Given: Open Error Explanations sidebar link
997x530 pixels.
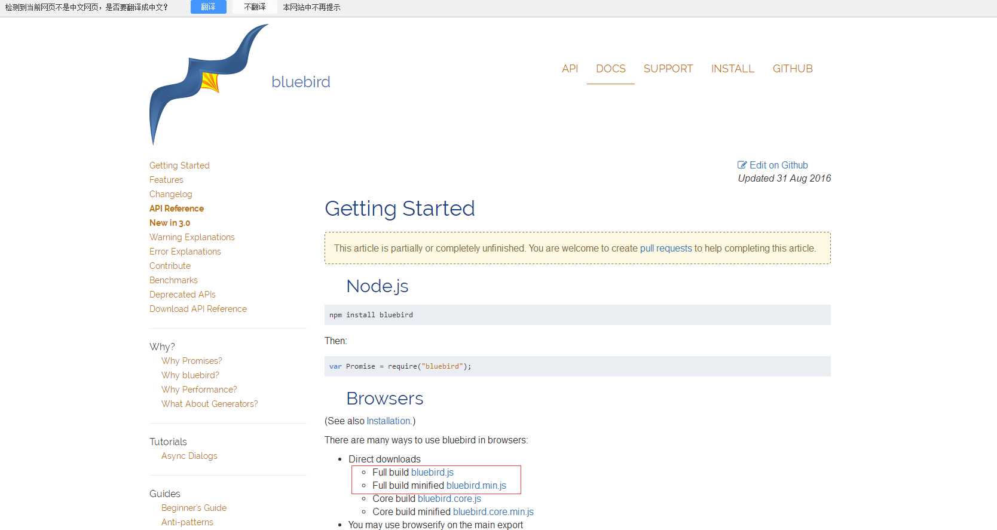Looking at the screenshot, I should tap(185, 252).
